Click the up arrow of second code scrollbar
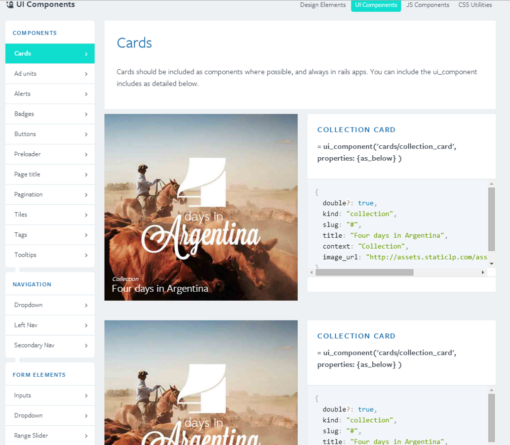 [491, 390]
